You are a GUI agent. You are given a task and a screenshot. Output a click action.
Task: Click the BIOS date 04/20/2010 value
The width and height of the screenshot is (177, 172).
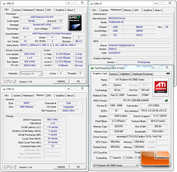tap(139, 53)
